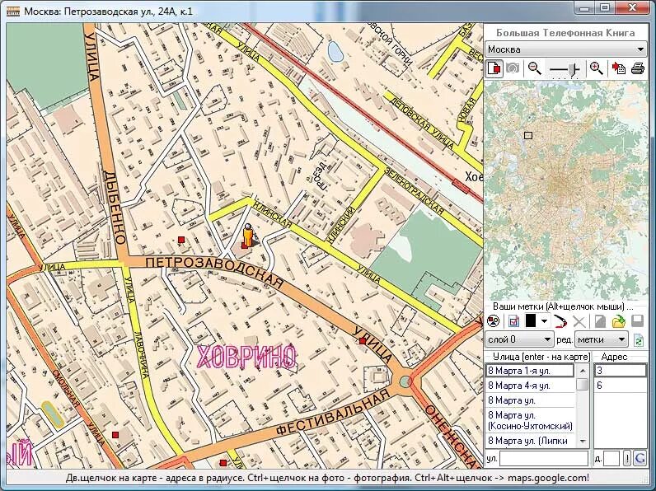The image size is (656, 491).
Task: Click the black marker color swatch
Action: (x=531, y=320)
